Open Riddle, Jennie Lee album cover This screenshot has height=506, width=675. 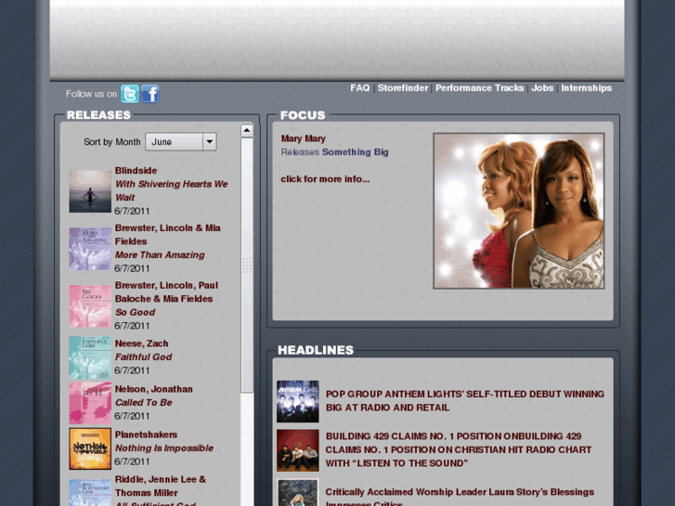(90, 492)
